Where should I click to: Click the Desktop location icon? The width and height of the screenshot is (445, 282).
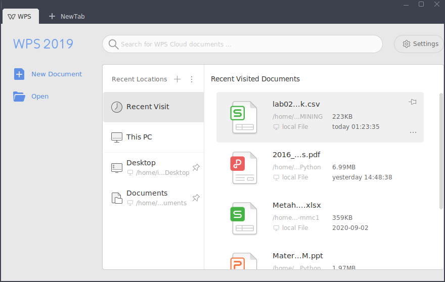tap(117, 168)
